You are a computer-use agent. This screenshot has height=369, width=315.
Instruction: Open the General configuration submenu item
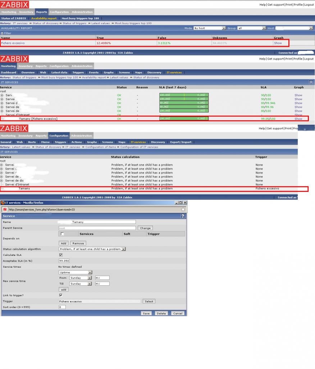click(6, 142)
